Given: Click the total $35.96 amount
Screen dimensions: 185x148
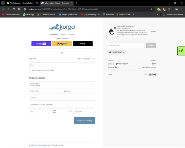Looking at the screenshot, I should (152, 75).
